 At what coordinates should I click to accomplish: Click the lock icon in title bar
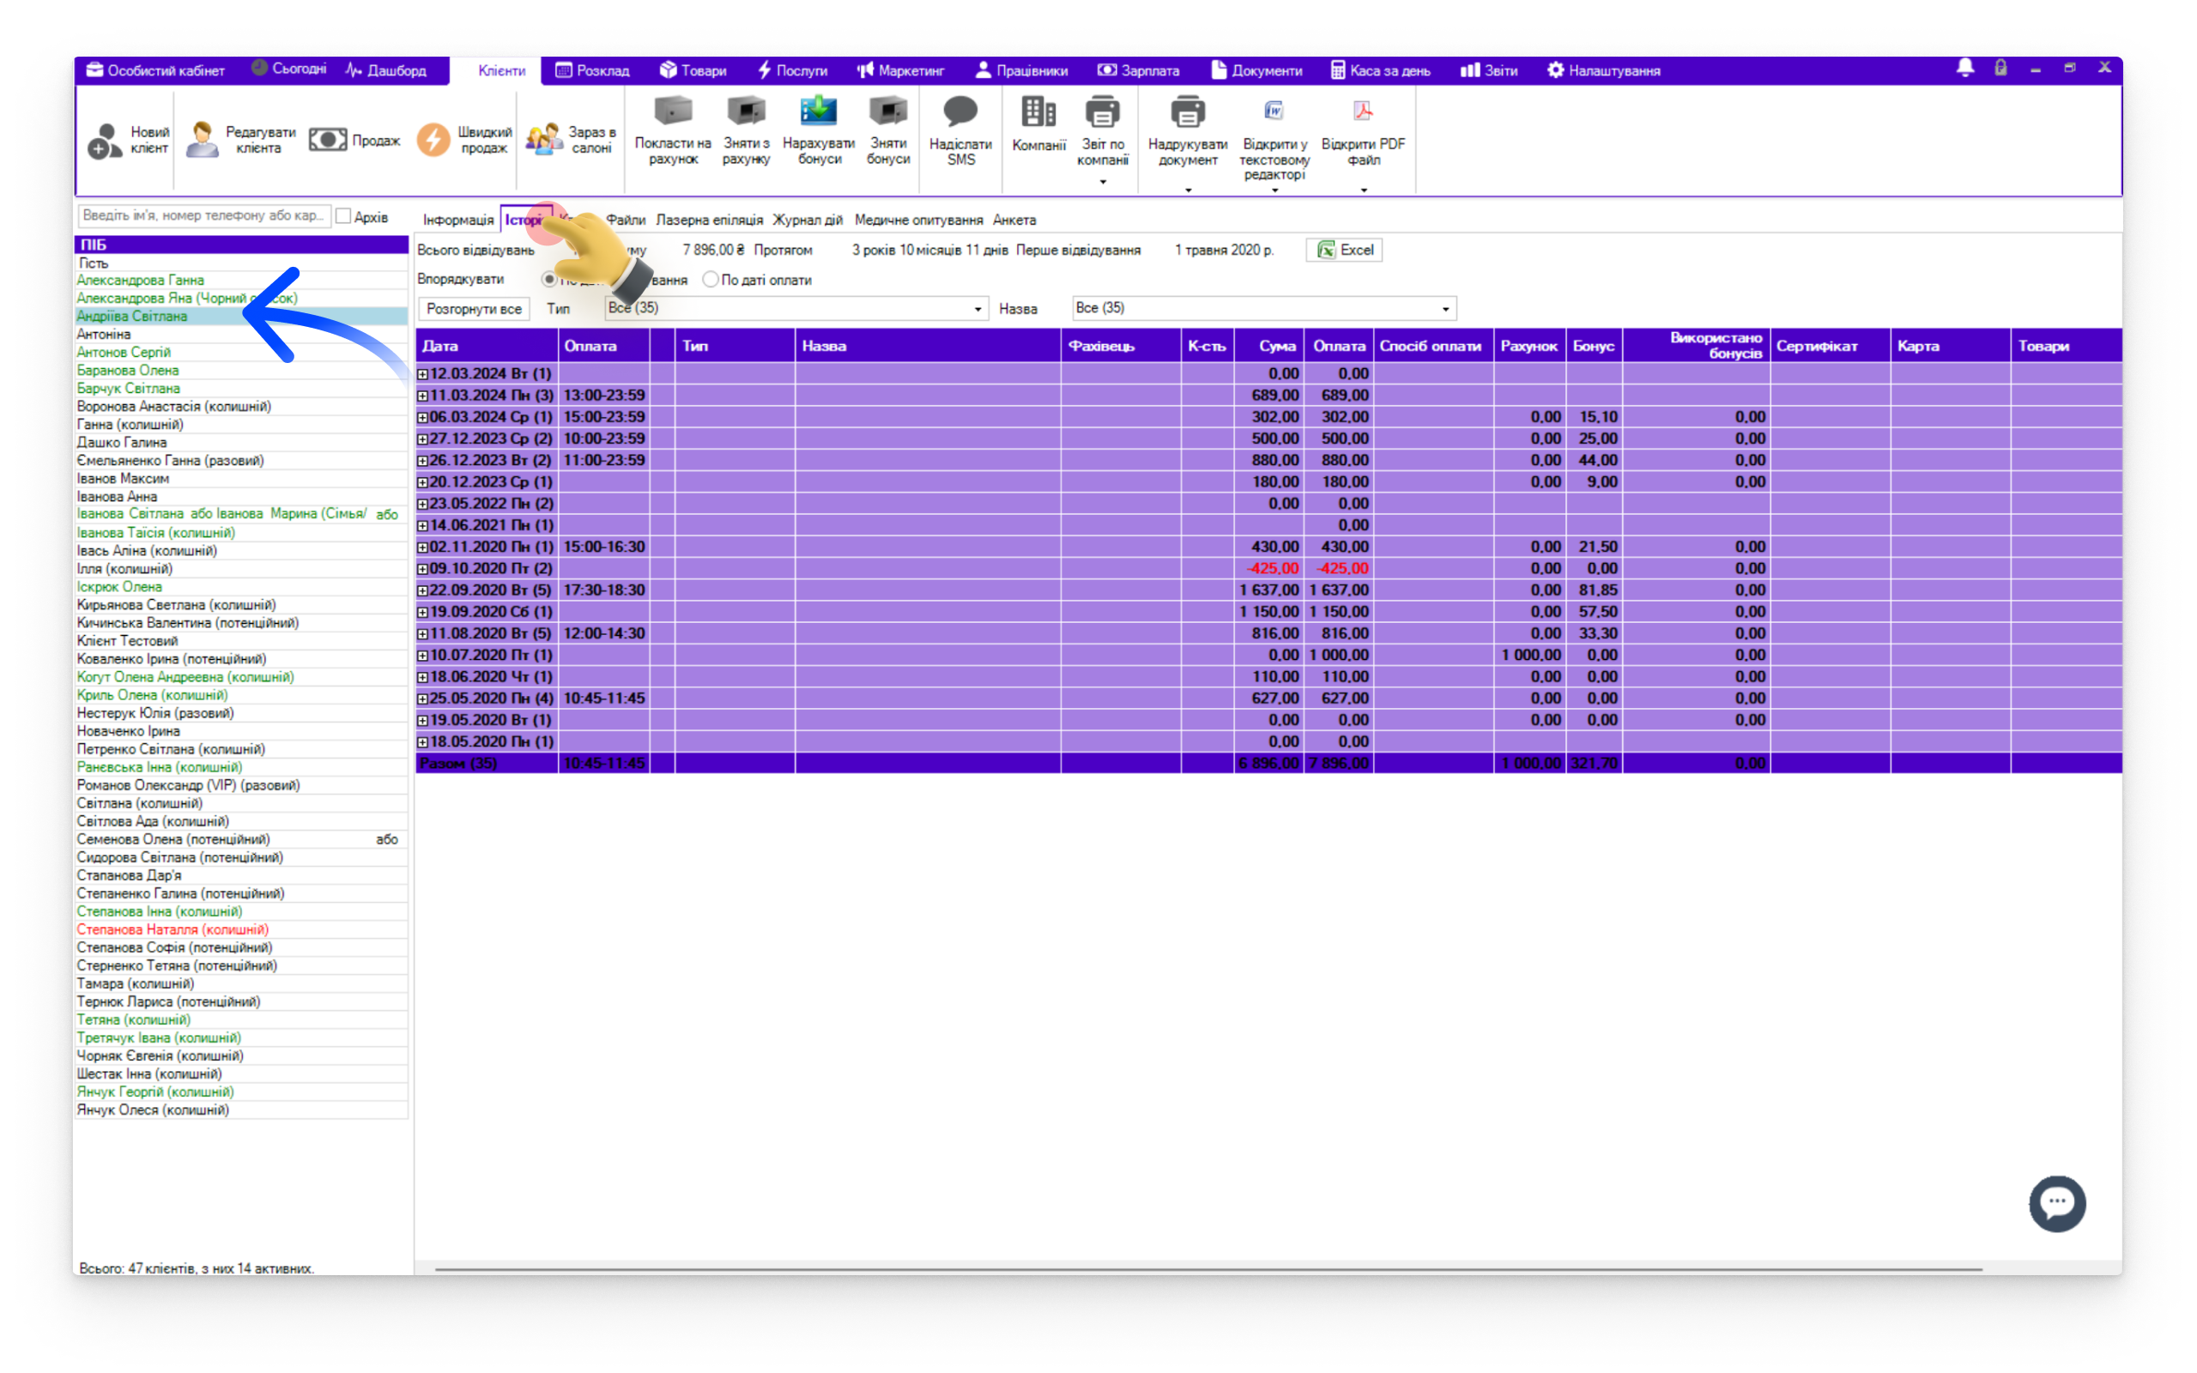(x=2001, y=68)
